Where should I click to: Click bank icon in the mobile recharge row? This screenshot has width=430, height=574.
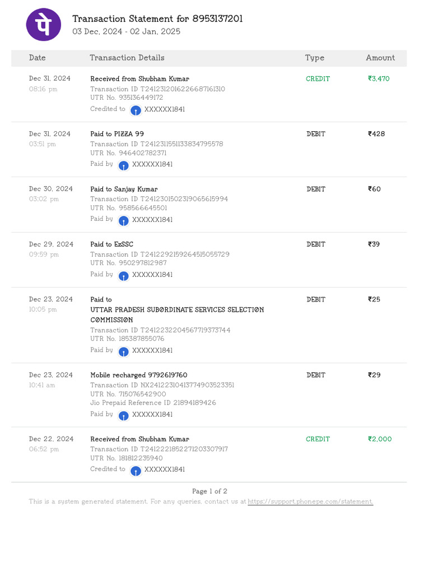click(x=123, y=415)
